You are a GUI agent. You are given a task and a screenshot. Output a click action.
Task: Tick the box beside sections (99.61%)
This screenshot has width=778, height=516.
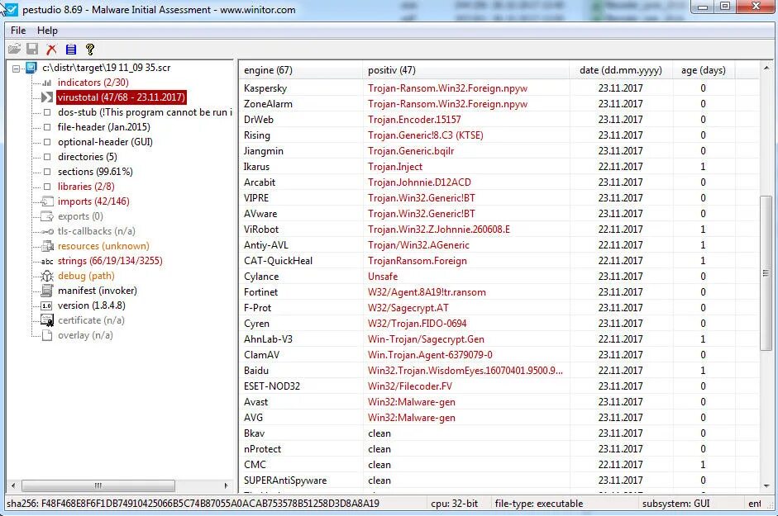(x=47, y=172)
